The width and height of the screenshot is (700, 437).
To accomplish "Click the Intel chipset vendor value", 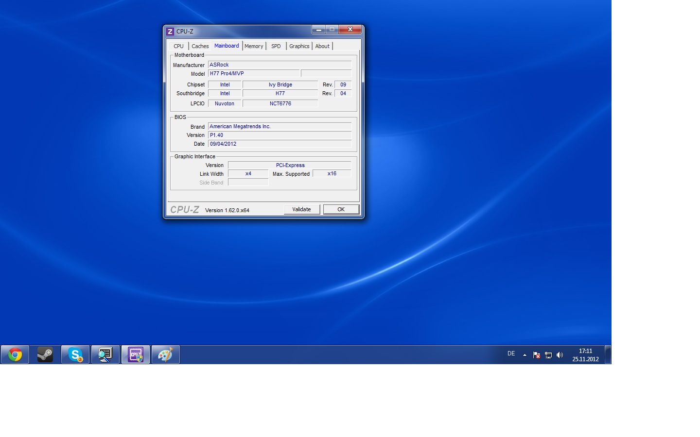I will point(225,84).
